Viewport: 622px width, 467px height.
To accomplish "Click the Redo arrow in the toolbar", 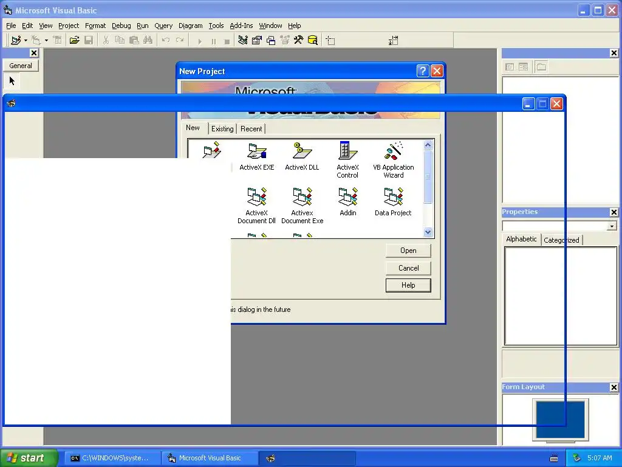I will pos(180,40).
